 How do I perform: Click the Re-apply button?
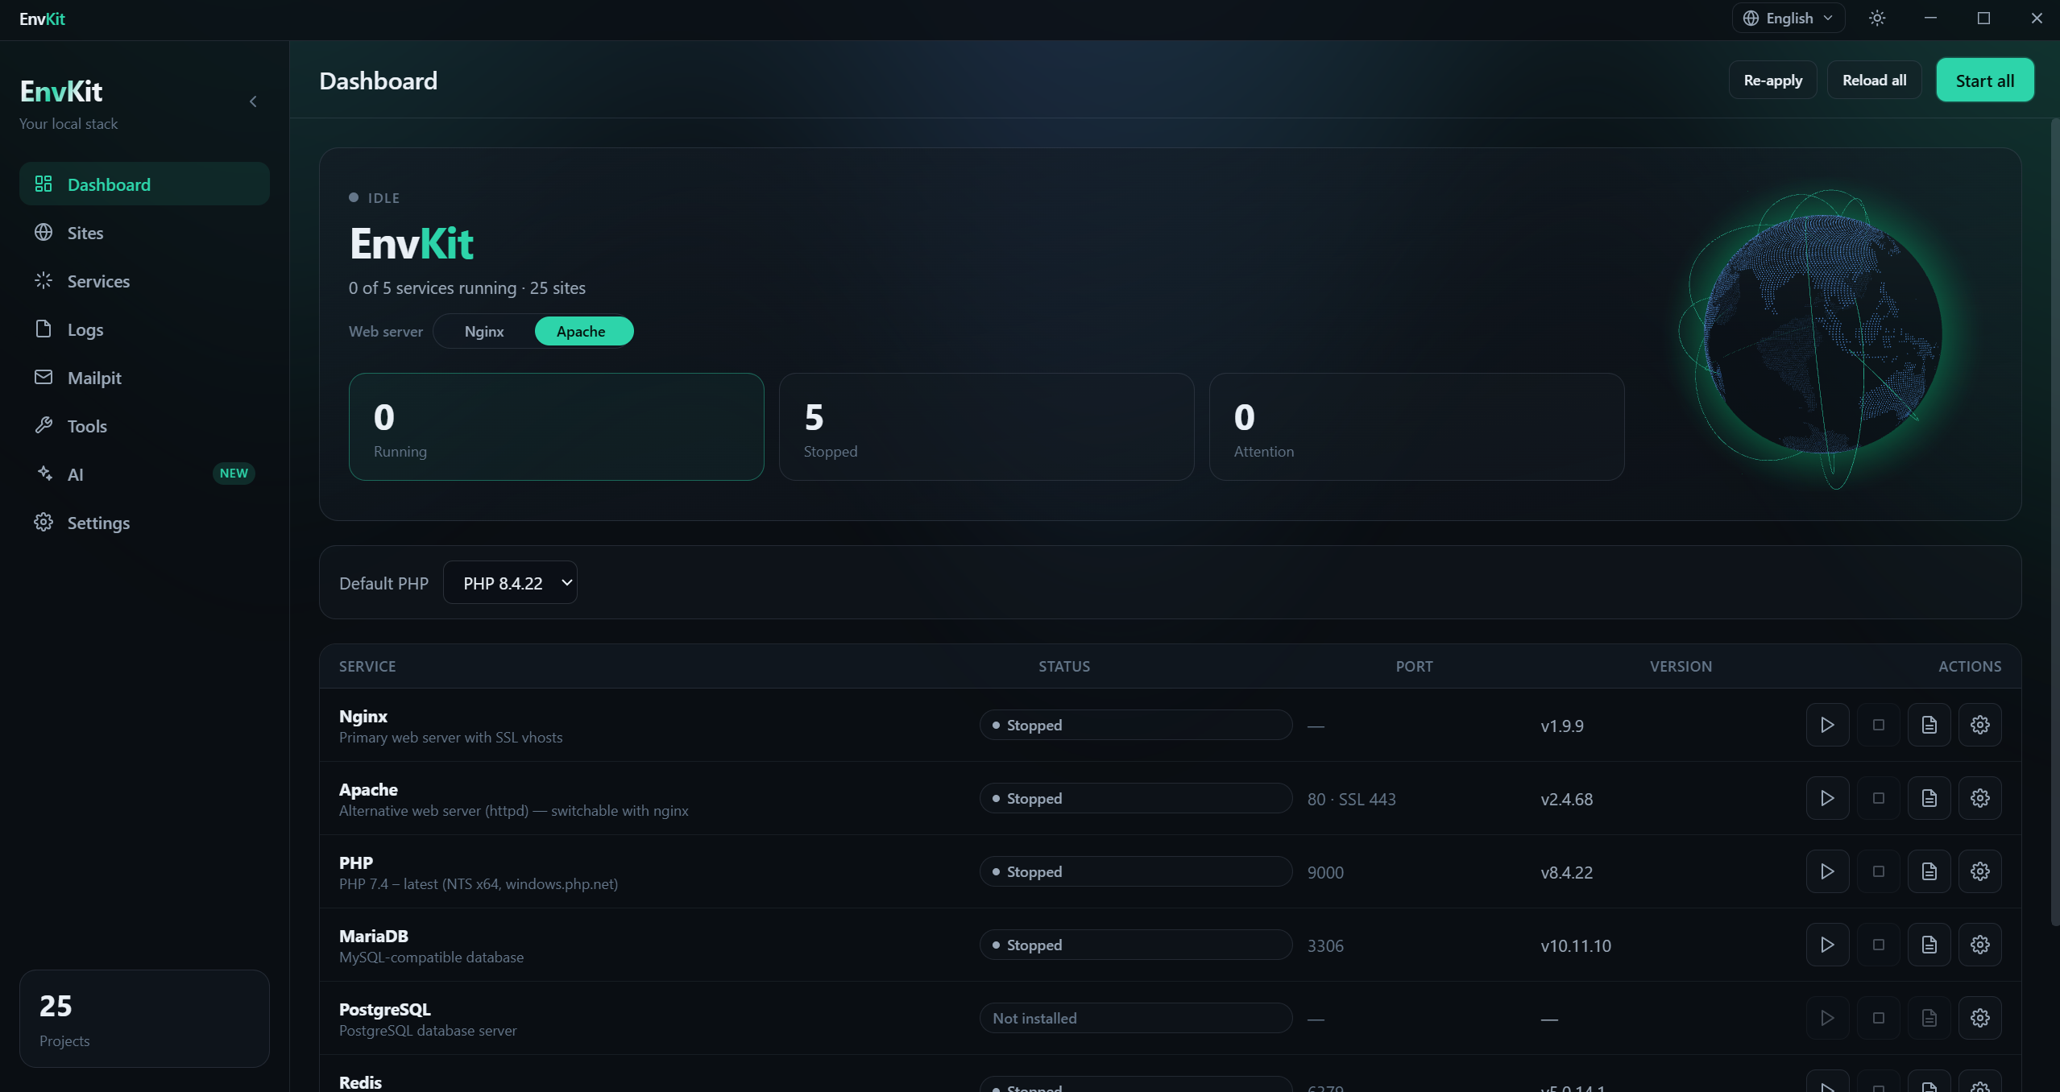click(1772, 80)
